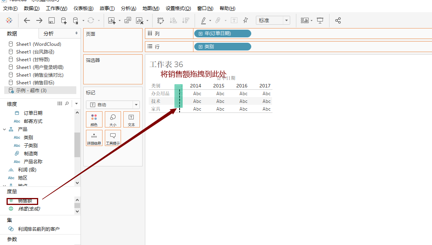Viewport: 432px width, 245px height.
Task: Open the show/hide cards dropdown arrow
Action: (312, 20)
